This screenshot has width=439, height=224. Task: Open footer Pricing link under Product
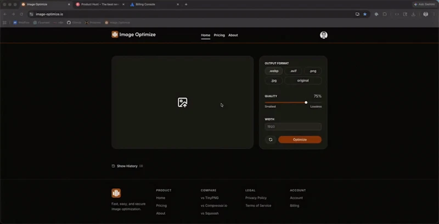click(161, 205)
